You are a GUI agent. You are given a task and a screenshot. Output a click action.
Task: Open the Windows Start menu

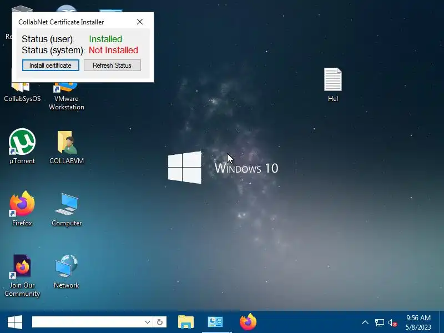[x=15, y=322]
